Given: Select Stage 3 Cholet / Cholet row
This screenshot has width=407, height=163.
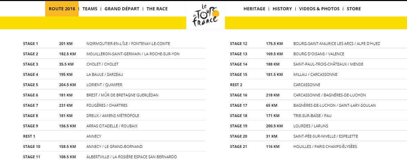Looking at the screenshot, I should tap(114, 64).
